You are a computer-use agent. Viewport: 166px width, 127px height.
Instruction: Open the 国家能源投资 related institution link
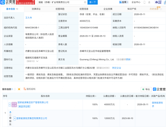pos(157,105)
